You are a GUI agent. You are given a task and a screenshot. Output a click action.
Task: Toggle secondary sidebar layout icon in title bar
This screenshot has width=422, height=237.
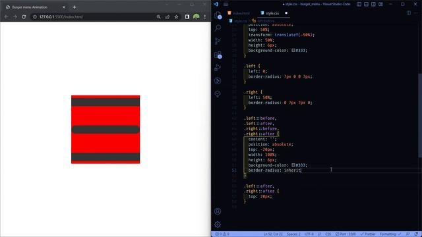(x=373, y=4)
